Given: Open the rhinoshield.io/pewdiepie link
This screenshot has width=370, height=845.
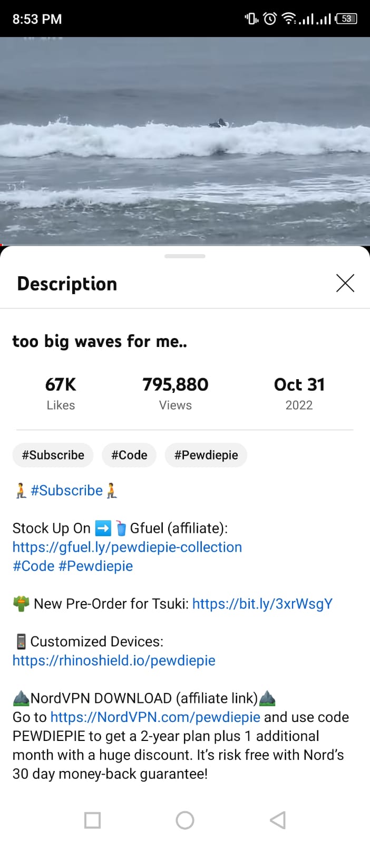Looking at the screenshot, I should (114, 661).
